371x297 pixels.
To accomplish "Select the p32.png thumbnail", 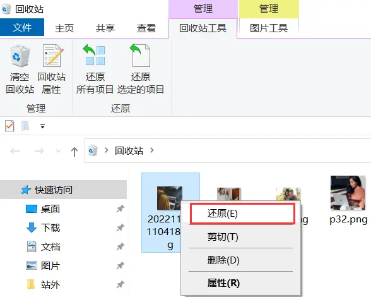I will (x=348, y=193).
